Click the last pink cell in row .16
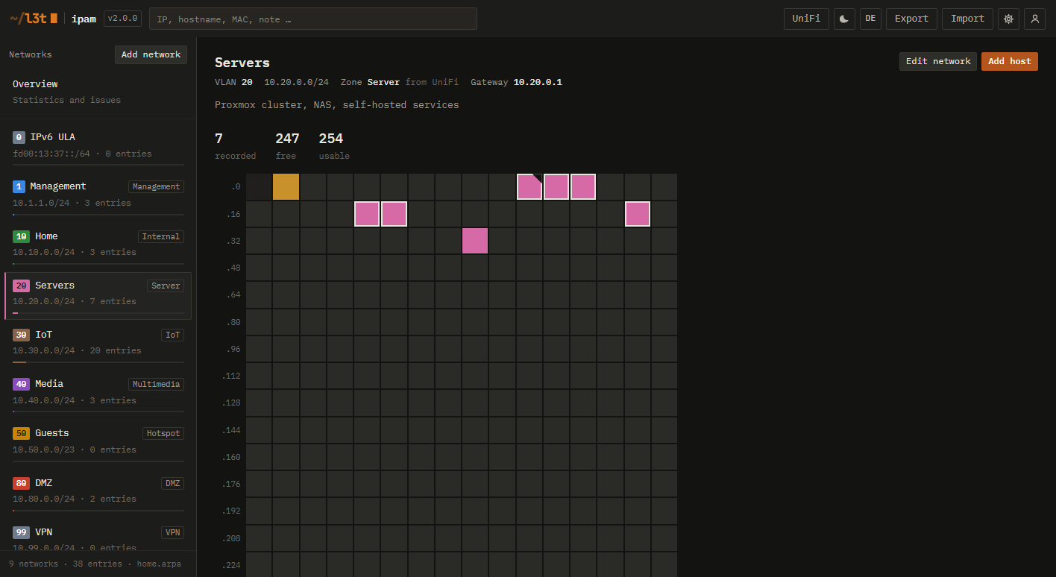 coord(638,214)
